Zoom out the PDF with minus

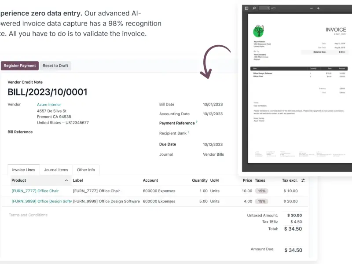(312, 8)
